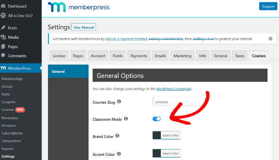This screenshot has width=279, height=160.
Task: Click the All in One SEO gear icon
Action: pyautogui.click(x=3, y=16)
